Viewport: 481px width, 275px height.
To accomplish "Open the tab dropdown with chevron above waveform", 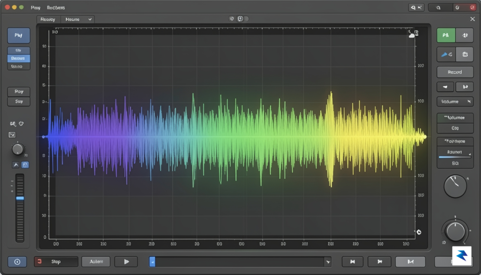I will pos(77,19).
